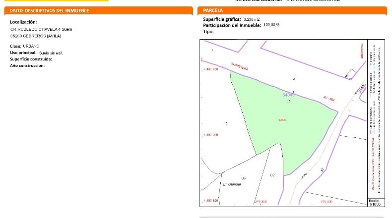
Task: Click the "Superficie gráfica:" label
Action: pyautogui.click(x=222, y=19)
